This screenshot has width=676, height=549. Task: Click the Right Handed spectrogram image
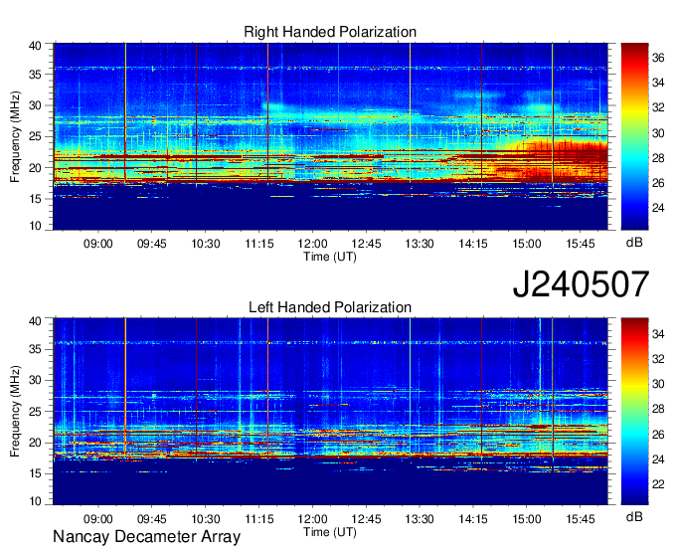[x=330, y=136]
